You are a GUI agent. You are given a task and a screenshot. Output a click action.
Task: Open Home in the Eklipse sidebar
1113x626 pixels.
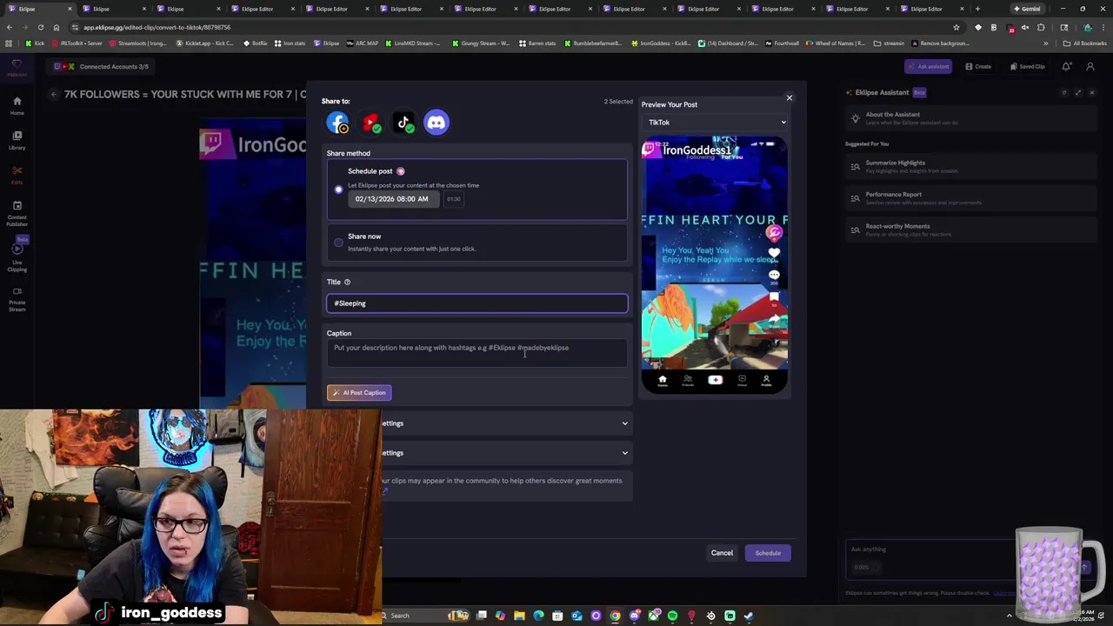click(x=17, y=105)
